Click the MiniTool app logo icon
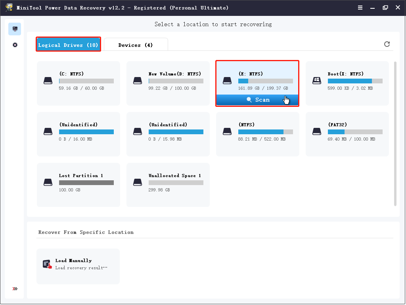This screenshot has width=406, height=305. coord(9,7)
